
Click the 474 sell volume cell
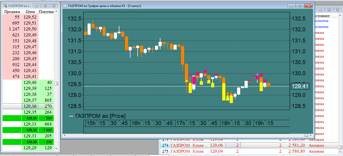(x=12, y=76)
